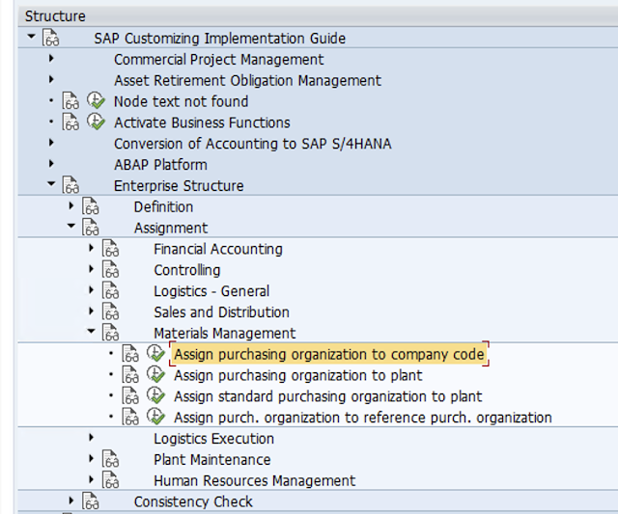Expand the Logistics Execution node
This screenshot has width=618, height=514.
pos(92,437)
